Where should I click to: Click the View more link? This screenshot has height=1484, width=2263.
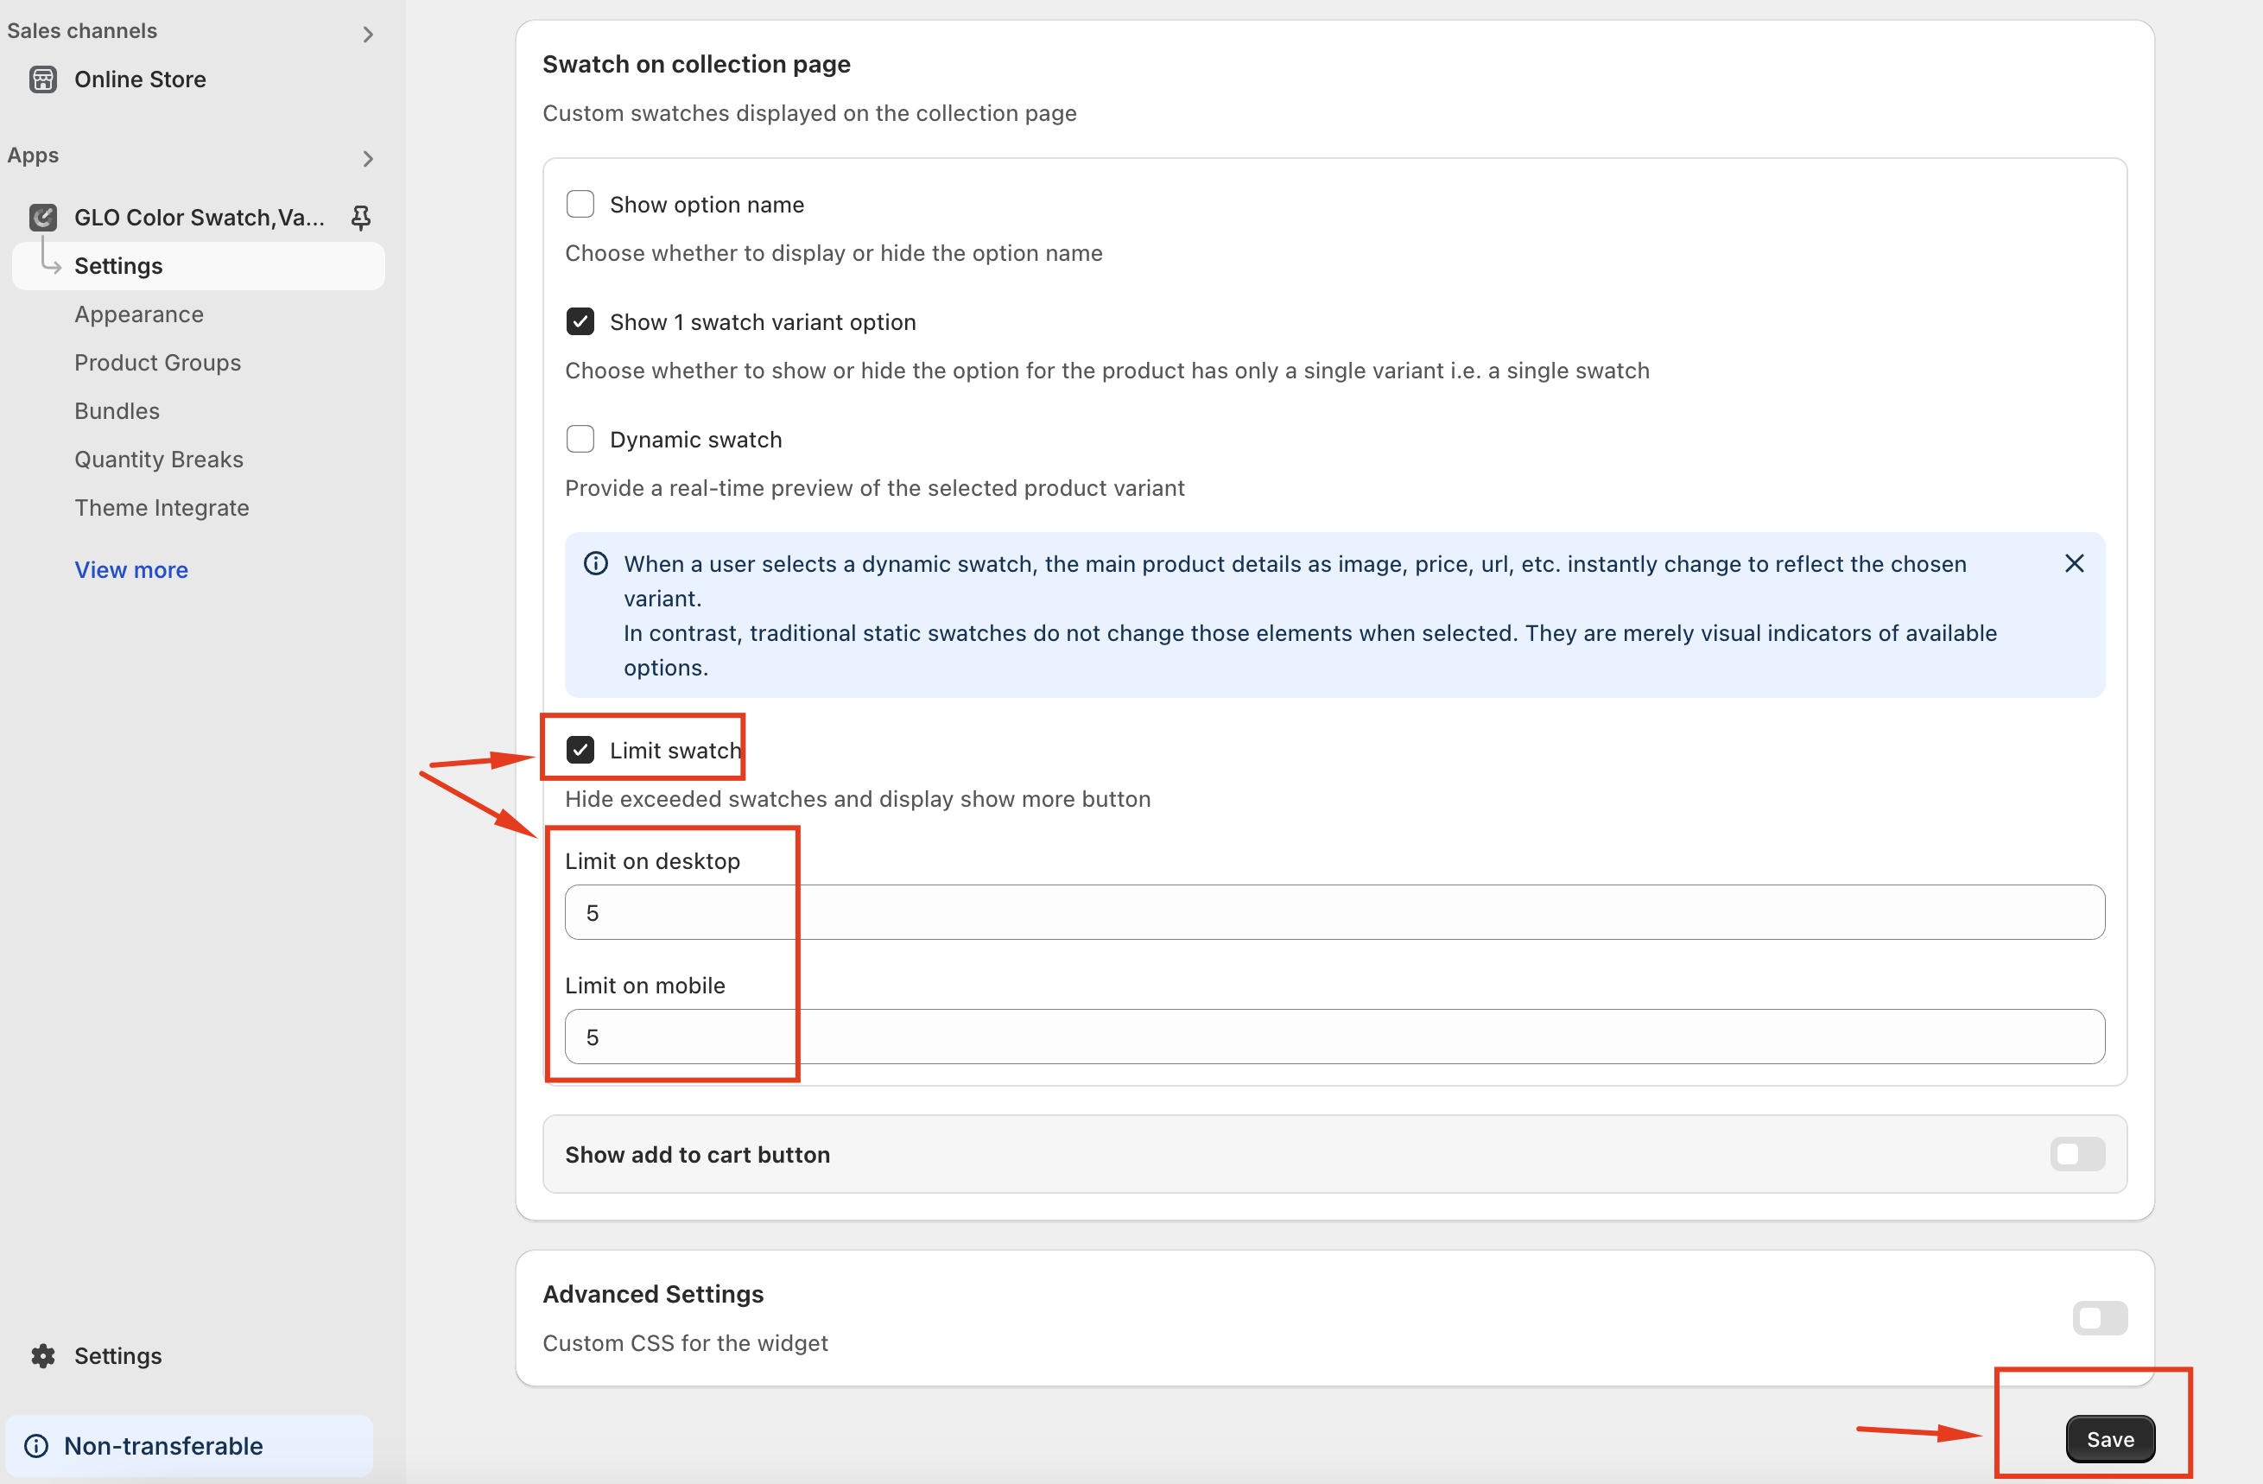pos(131,569)
